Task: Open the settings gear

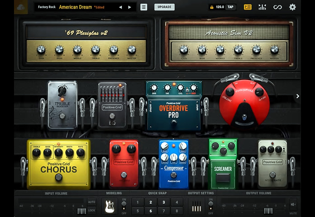Action: [x=292, y=7]
